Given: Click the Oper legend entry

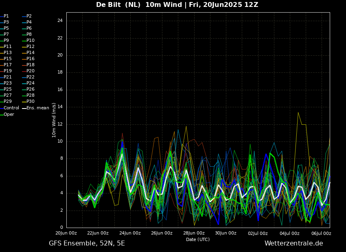Looking at the screenshot, I should pos(9,115).
